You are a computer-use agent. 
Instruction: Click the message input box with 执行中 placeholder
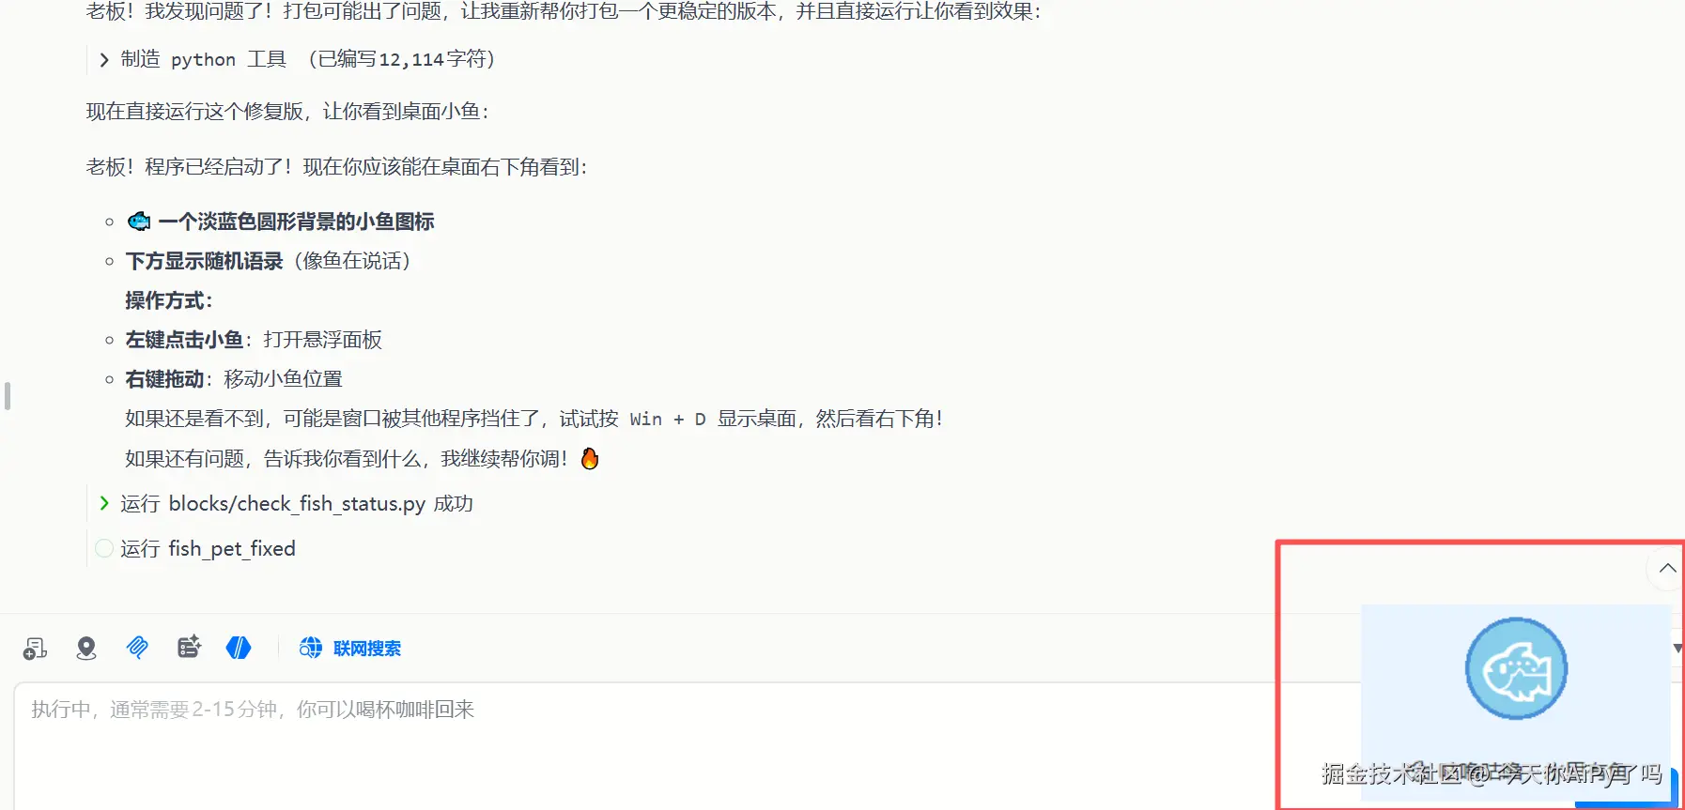coord(648,746)
